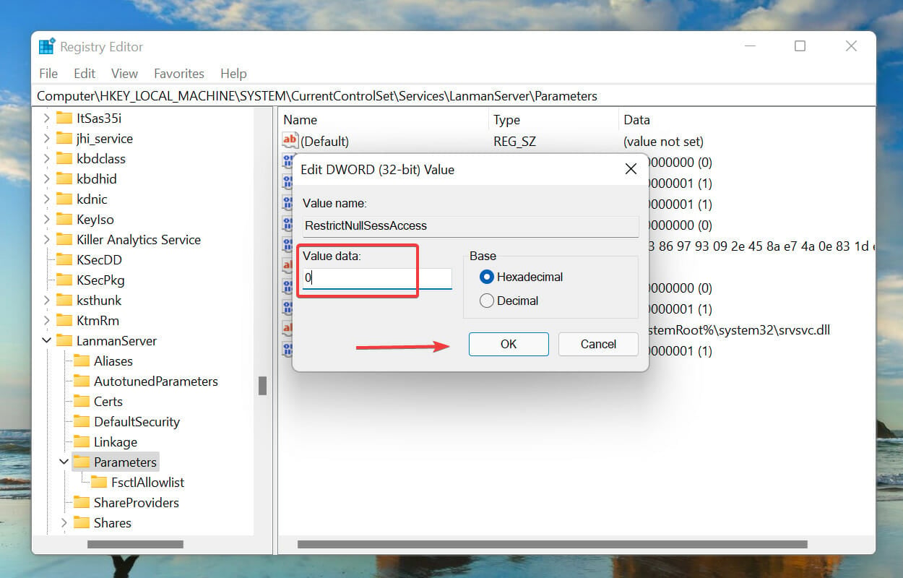Image resolution: width=903 pixels, height=578 pixels.
Task: Click the kbdclass folder icon
Action: (x=64, y=158)
